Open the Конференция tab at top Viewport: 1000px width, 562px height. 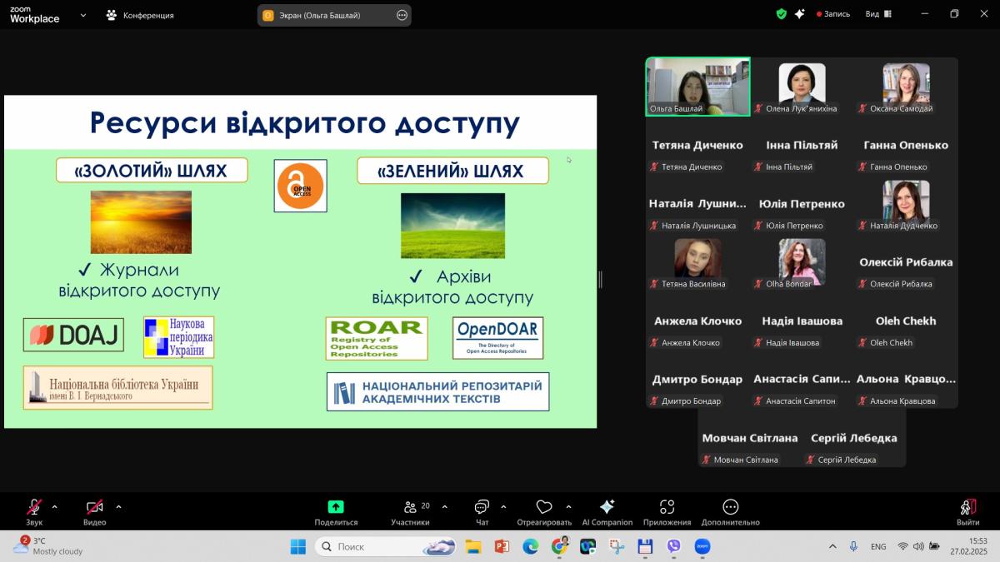(x=140, y=15)
